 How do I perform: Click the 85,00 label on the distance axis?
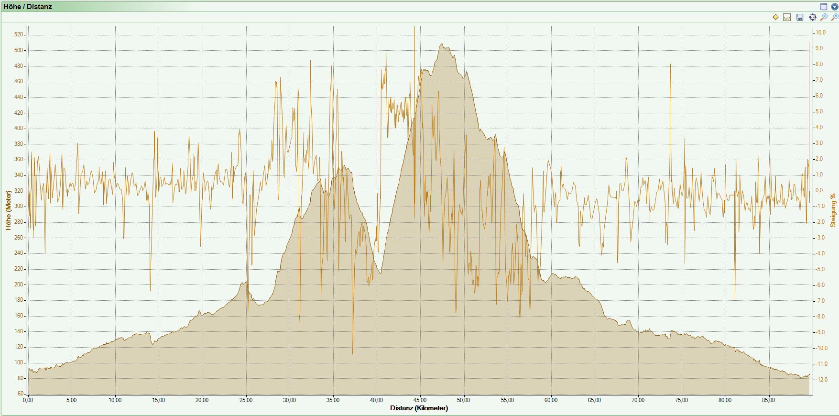[x=769, y=400]
